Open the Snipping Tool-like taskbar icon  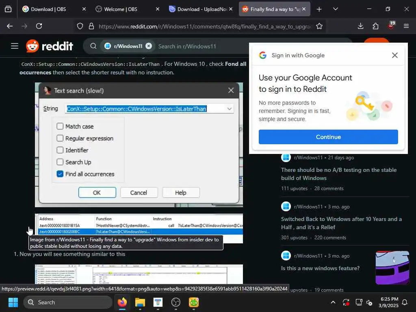(158, 302)
